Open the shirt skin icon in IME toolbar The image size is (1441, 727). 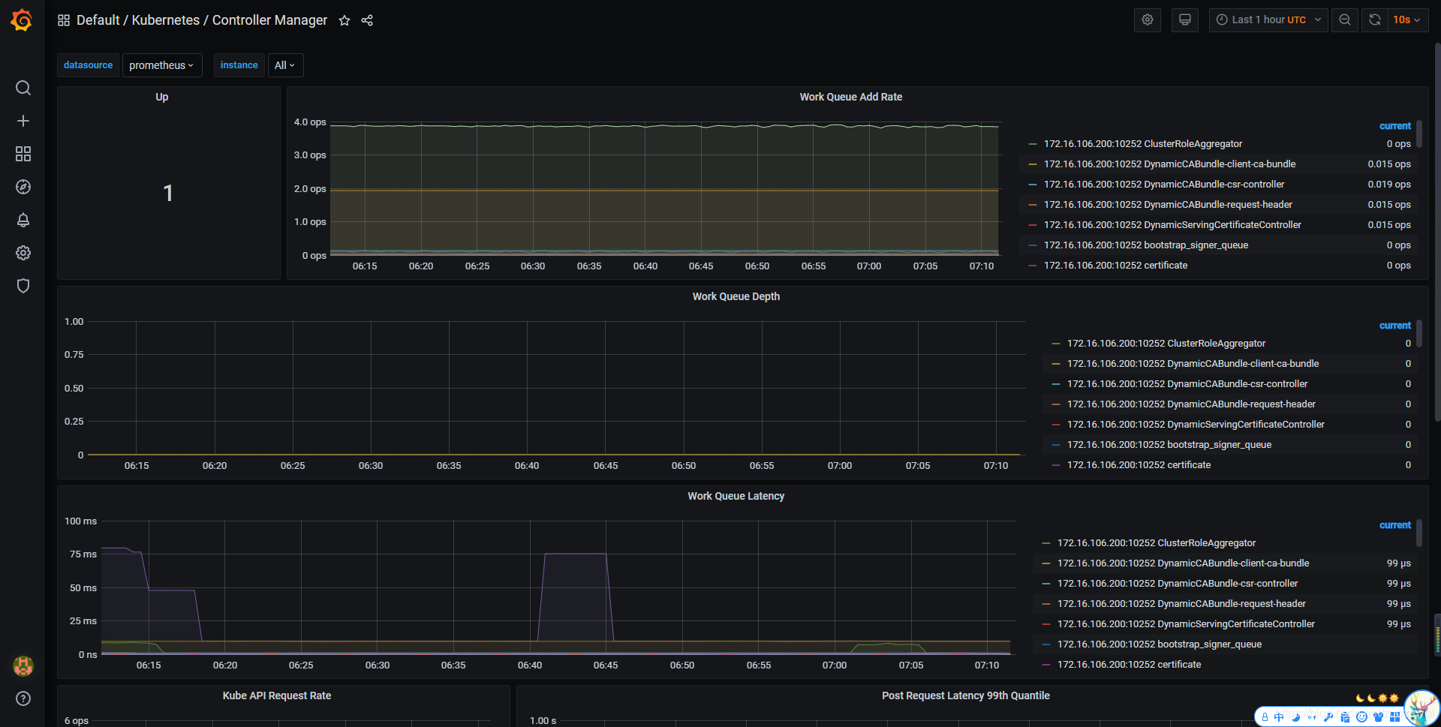click(x=1378, y=717)
